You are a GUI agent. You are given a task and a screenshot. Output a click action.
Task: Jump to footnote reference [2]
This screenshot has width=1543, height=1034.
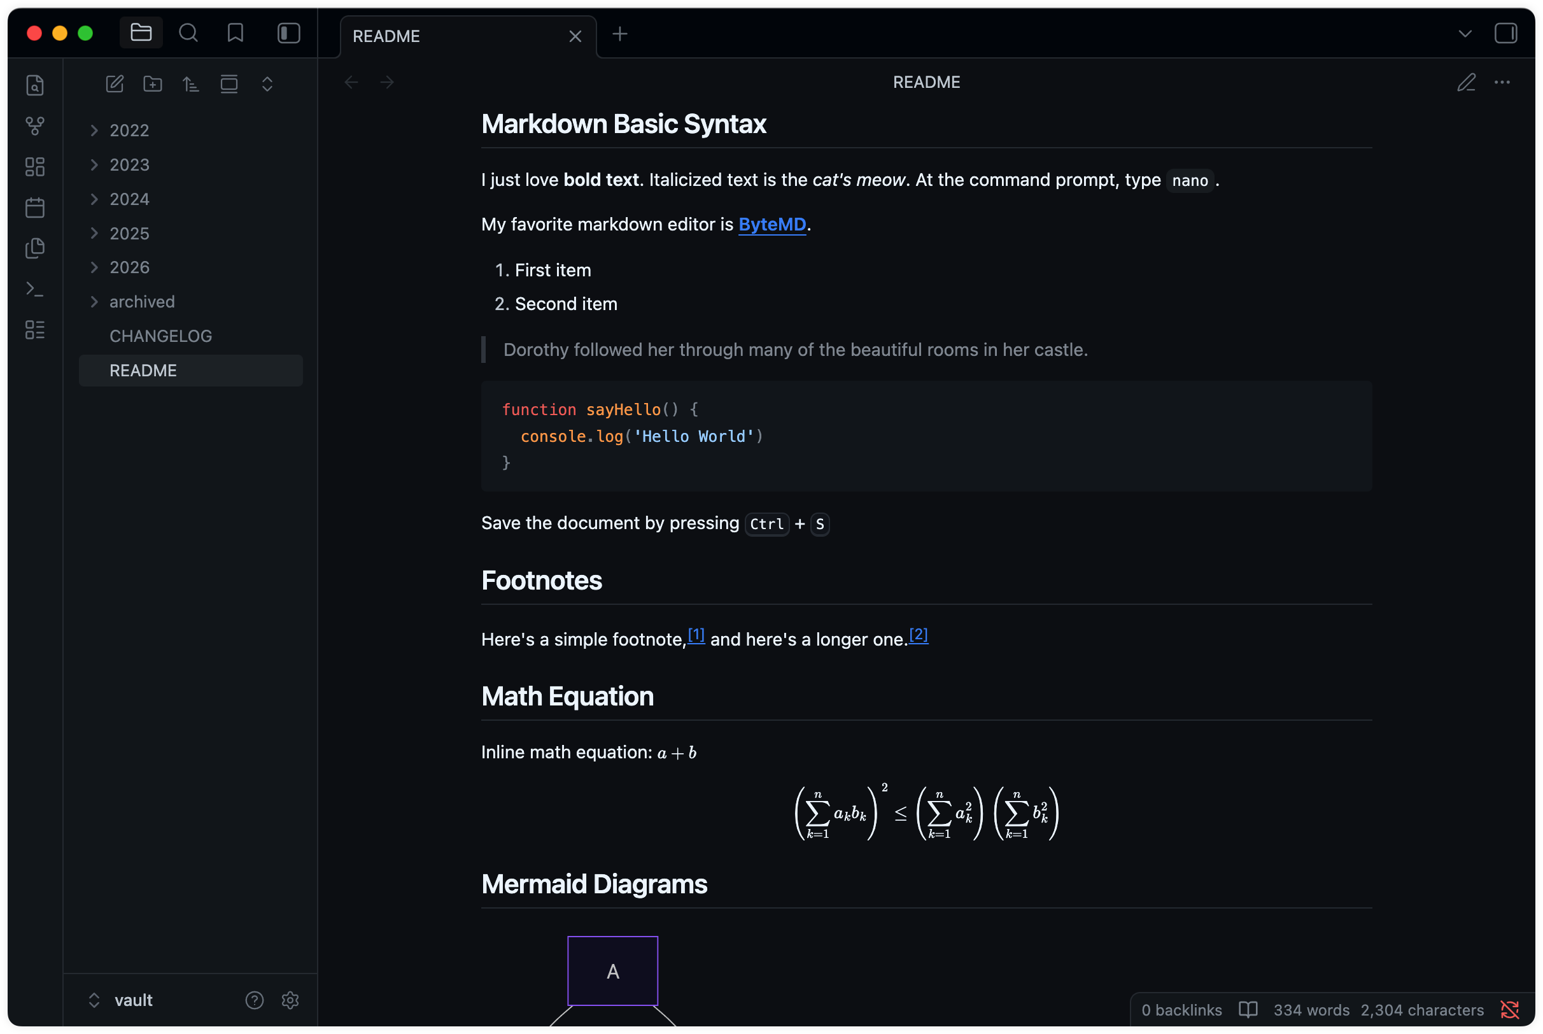coord(918,634)
